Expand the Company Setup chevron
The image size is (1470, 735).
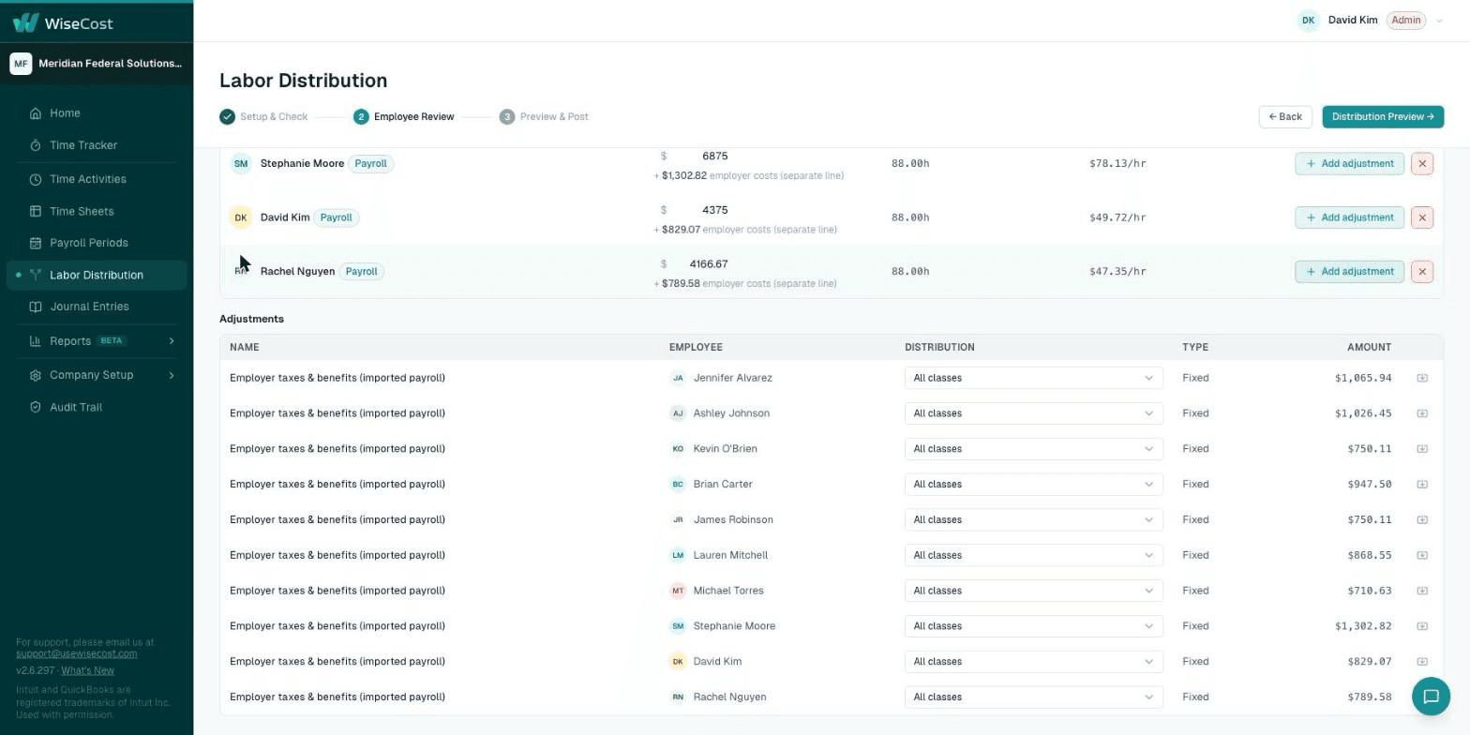pyautogui.click(x=172, y=375)
